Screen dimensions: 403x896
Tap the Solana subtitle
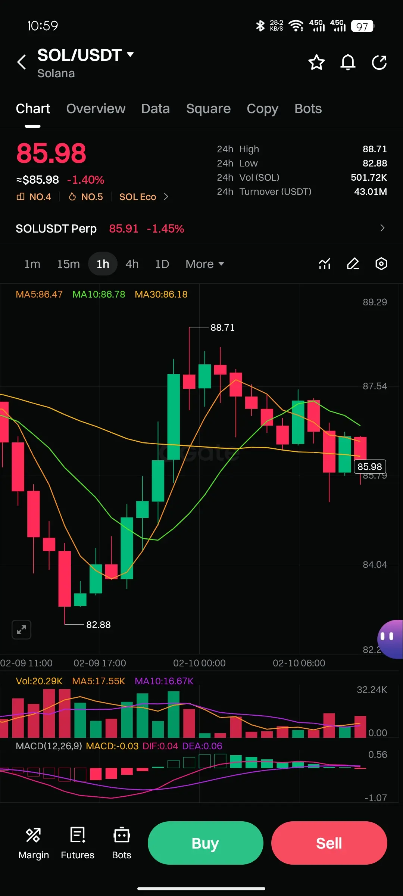point(56,73)
